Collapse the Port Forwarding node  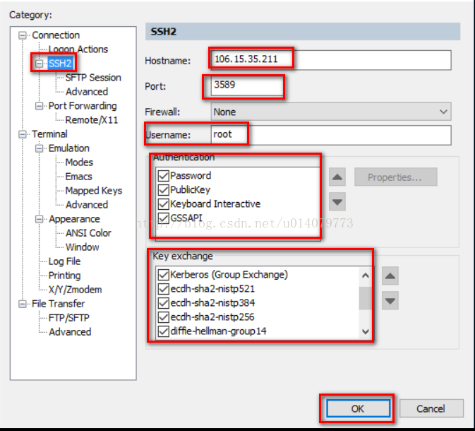point(39,106)
